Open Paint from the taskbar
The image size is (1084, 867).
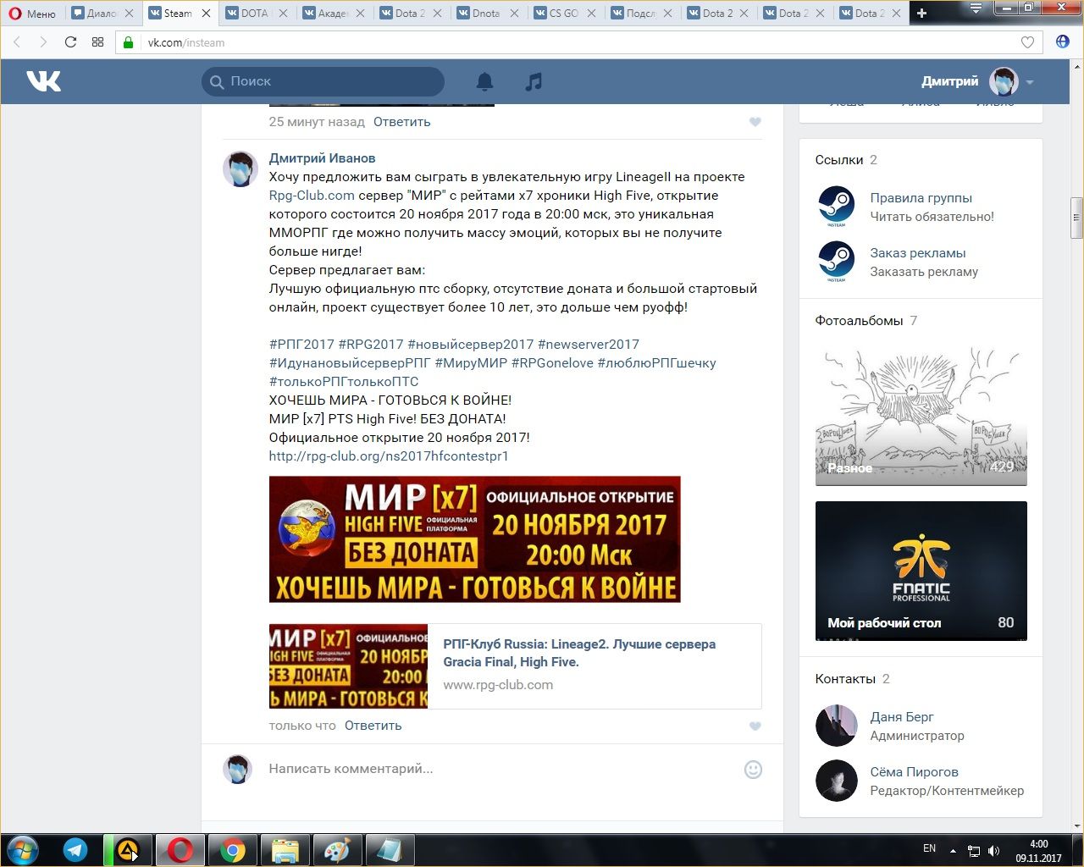coord(337,850)
